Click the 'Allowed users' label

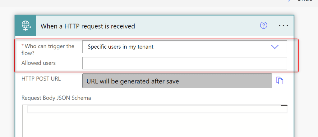39,63
